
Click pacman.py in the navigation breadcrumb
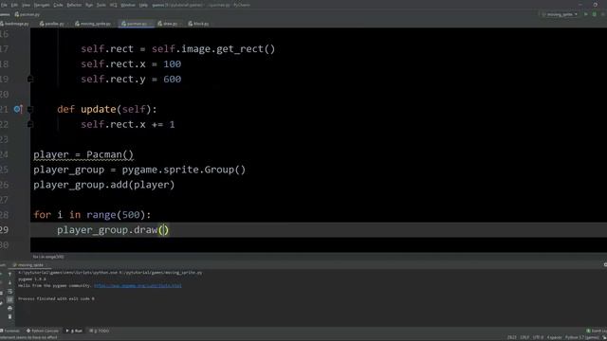point(28,14)
